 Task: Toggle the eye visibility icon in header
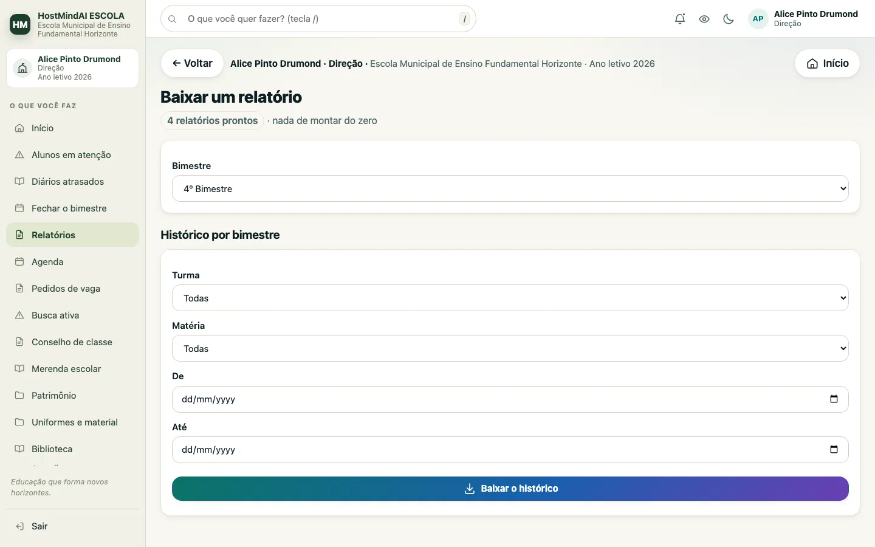pyautogui.click(x=704, y=19)
